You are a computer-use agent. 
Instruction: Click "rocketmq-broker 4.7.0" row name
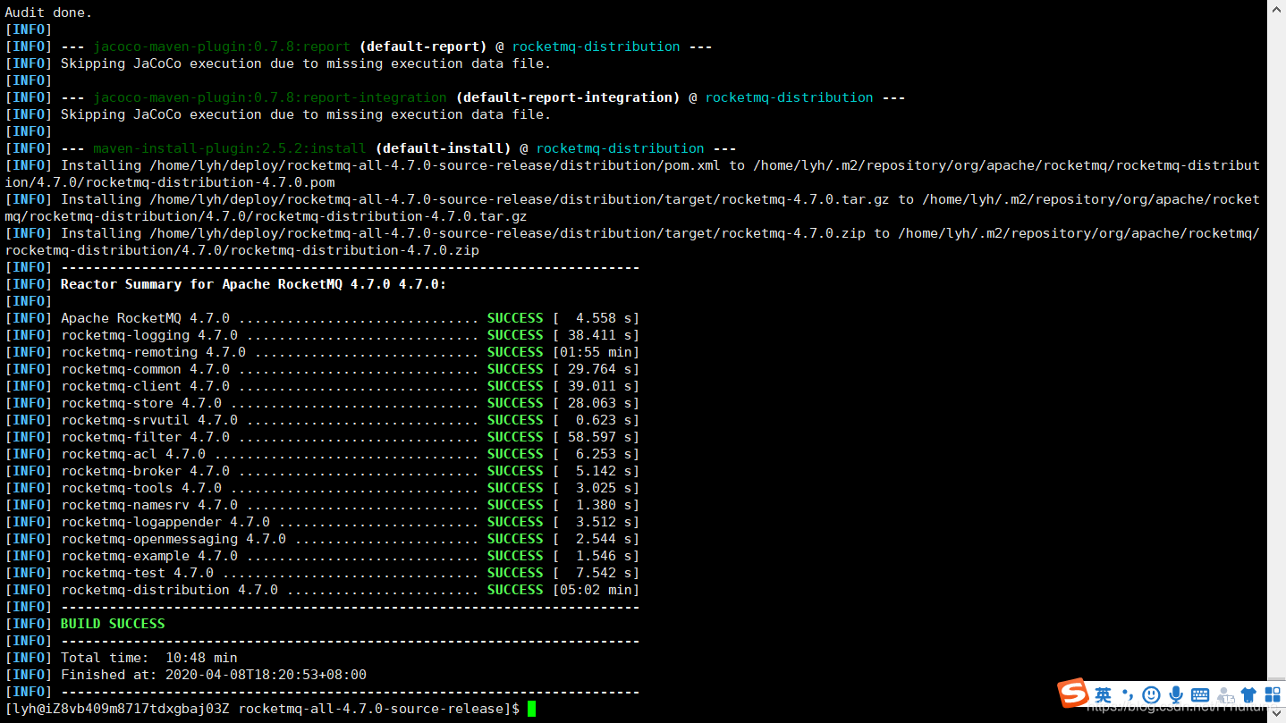click(x=145, y=471)
